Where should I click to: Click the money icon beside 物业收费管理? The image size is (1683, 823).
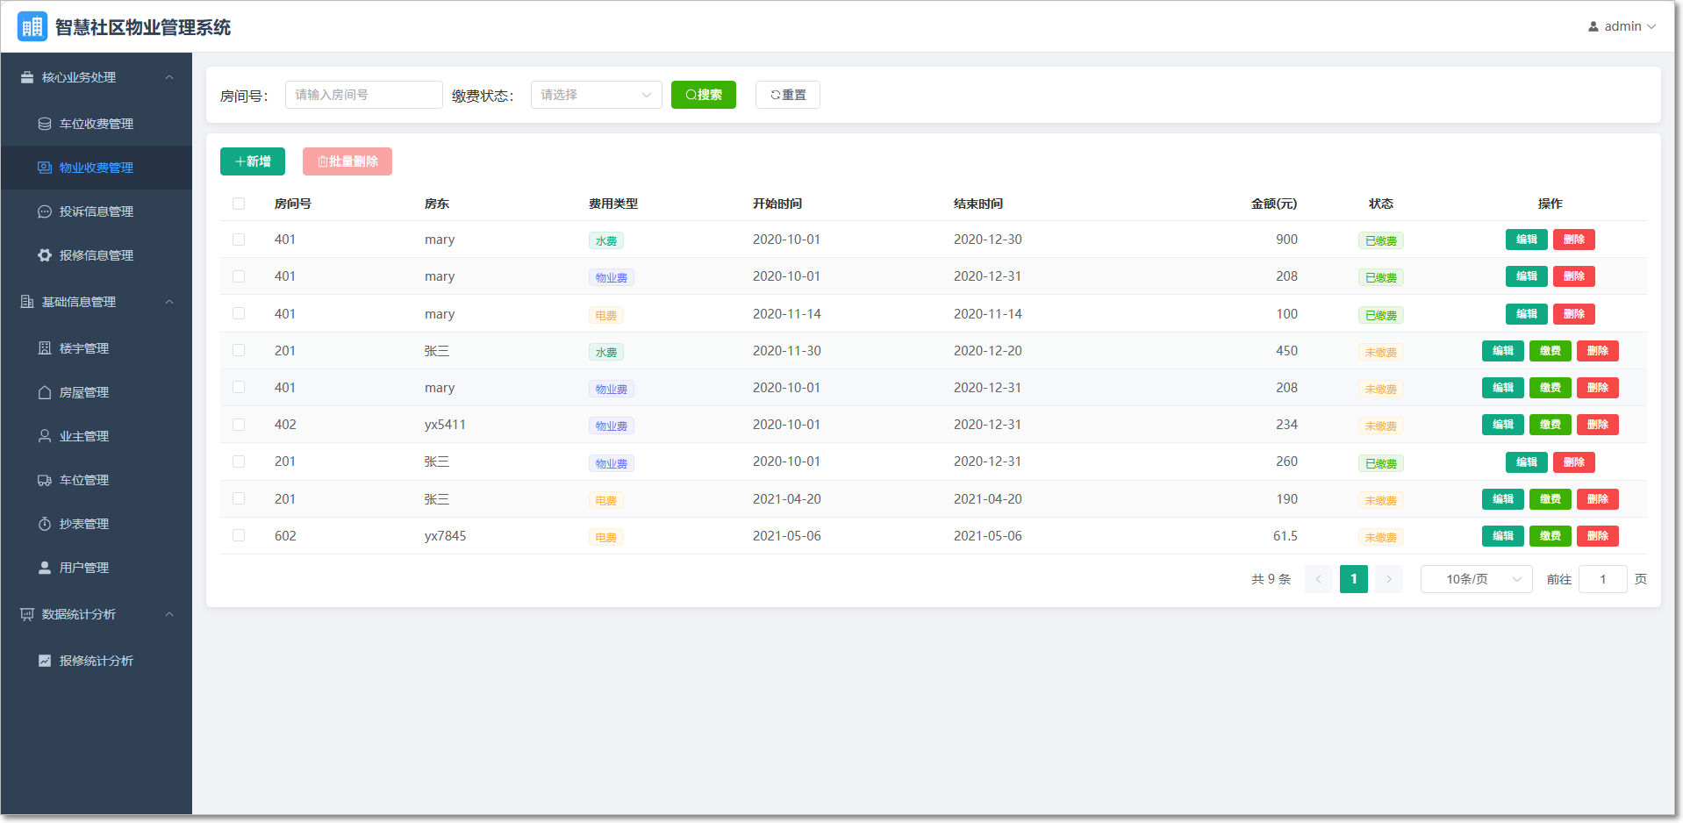pos(45,168)
